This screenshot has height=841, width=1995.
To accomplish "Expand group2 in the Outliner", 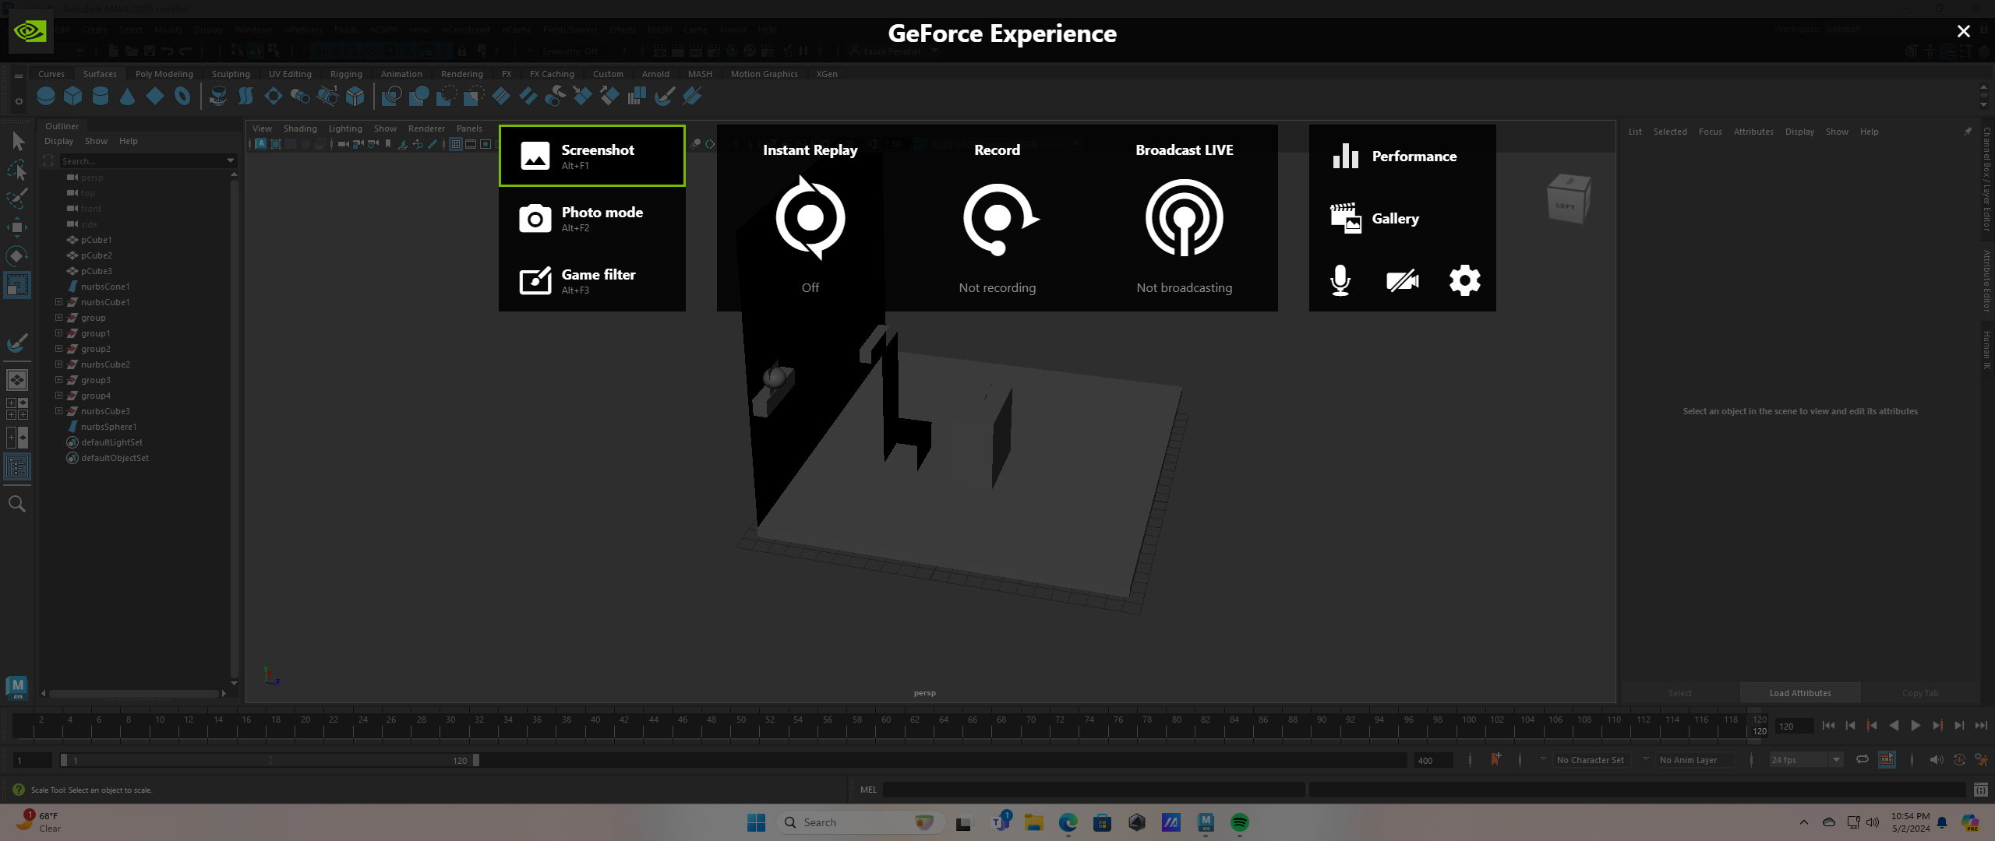I will (58, 349).
